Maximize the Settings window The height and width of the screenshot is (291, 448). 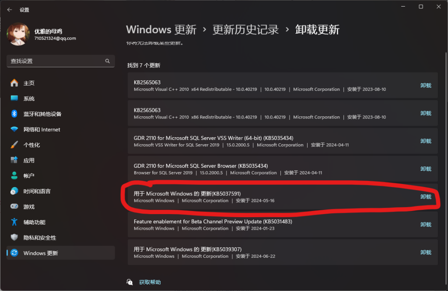point(421,7)
